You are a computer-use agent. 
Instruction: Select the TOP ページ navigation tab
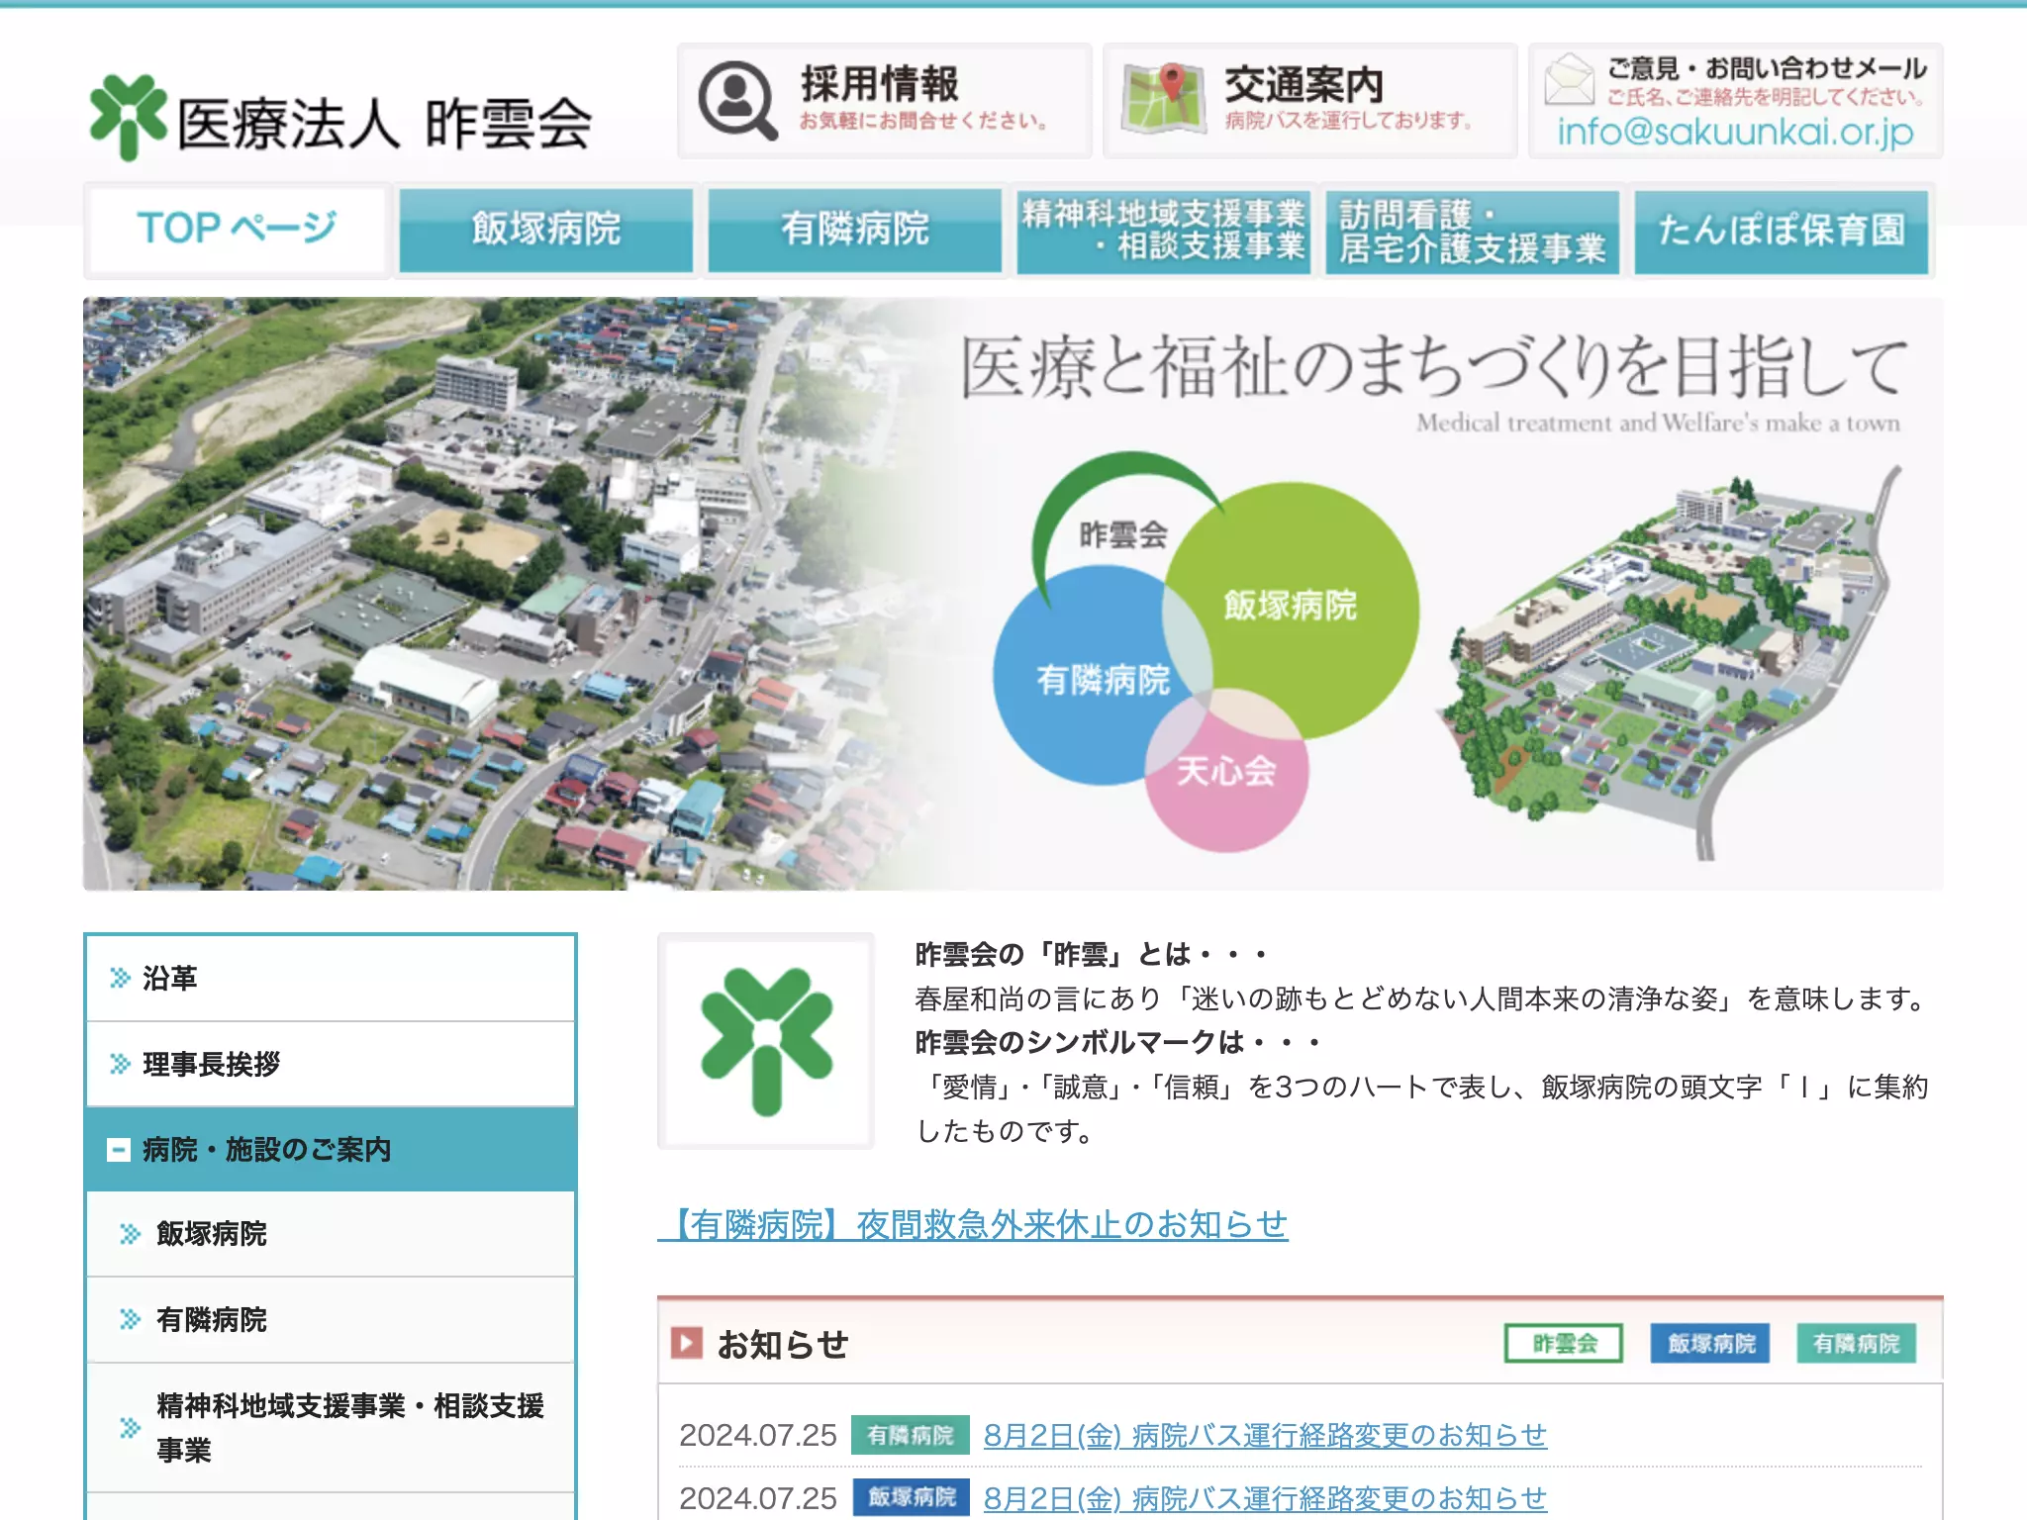[237, 230]
